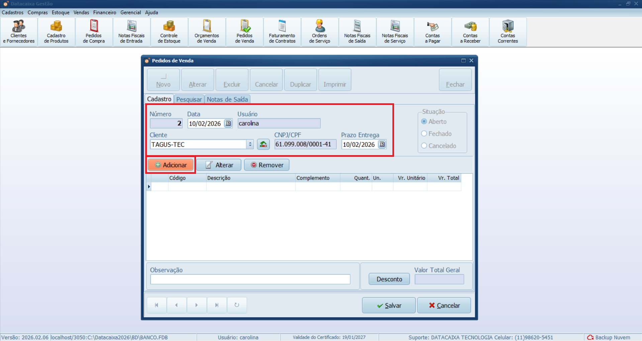The image size is (642, 341).
Task: Expand the Cliente combo box arrow
Action: (x=250, y=144)
